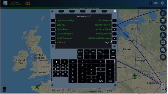Click the up arrow key
The image size is (168, 94).
point(56,62)
